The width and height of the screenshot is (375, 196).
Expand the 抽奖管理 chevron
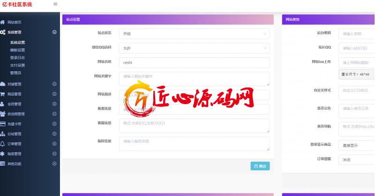tap(54, 154)
